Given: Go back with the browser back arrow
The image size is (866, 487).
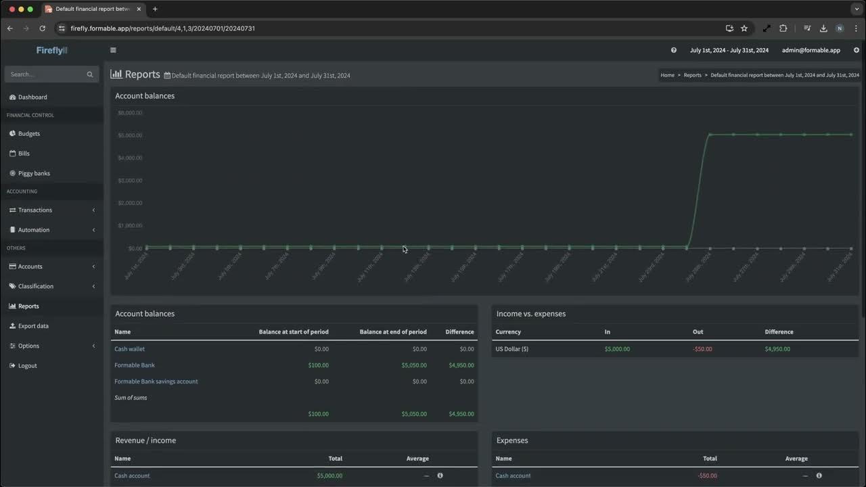Looking at the screenshot, I should (x=9, y=28).
